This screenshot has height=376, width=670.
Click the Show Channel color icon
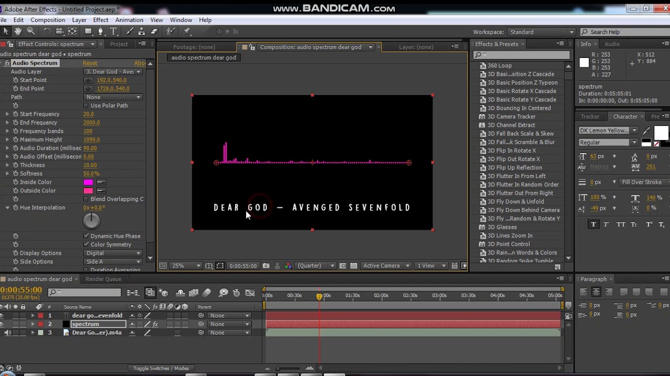pyautogui.click(x=288, y=266)
